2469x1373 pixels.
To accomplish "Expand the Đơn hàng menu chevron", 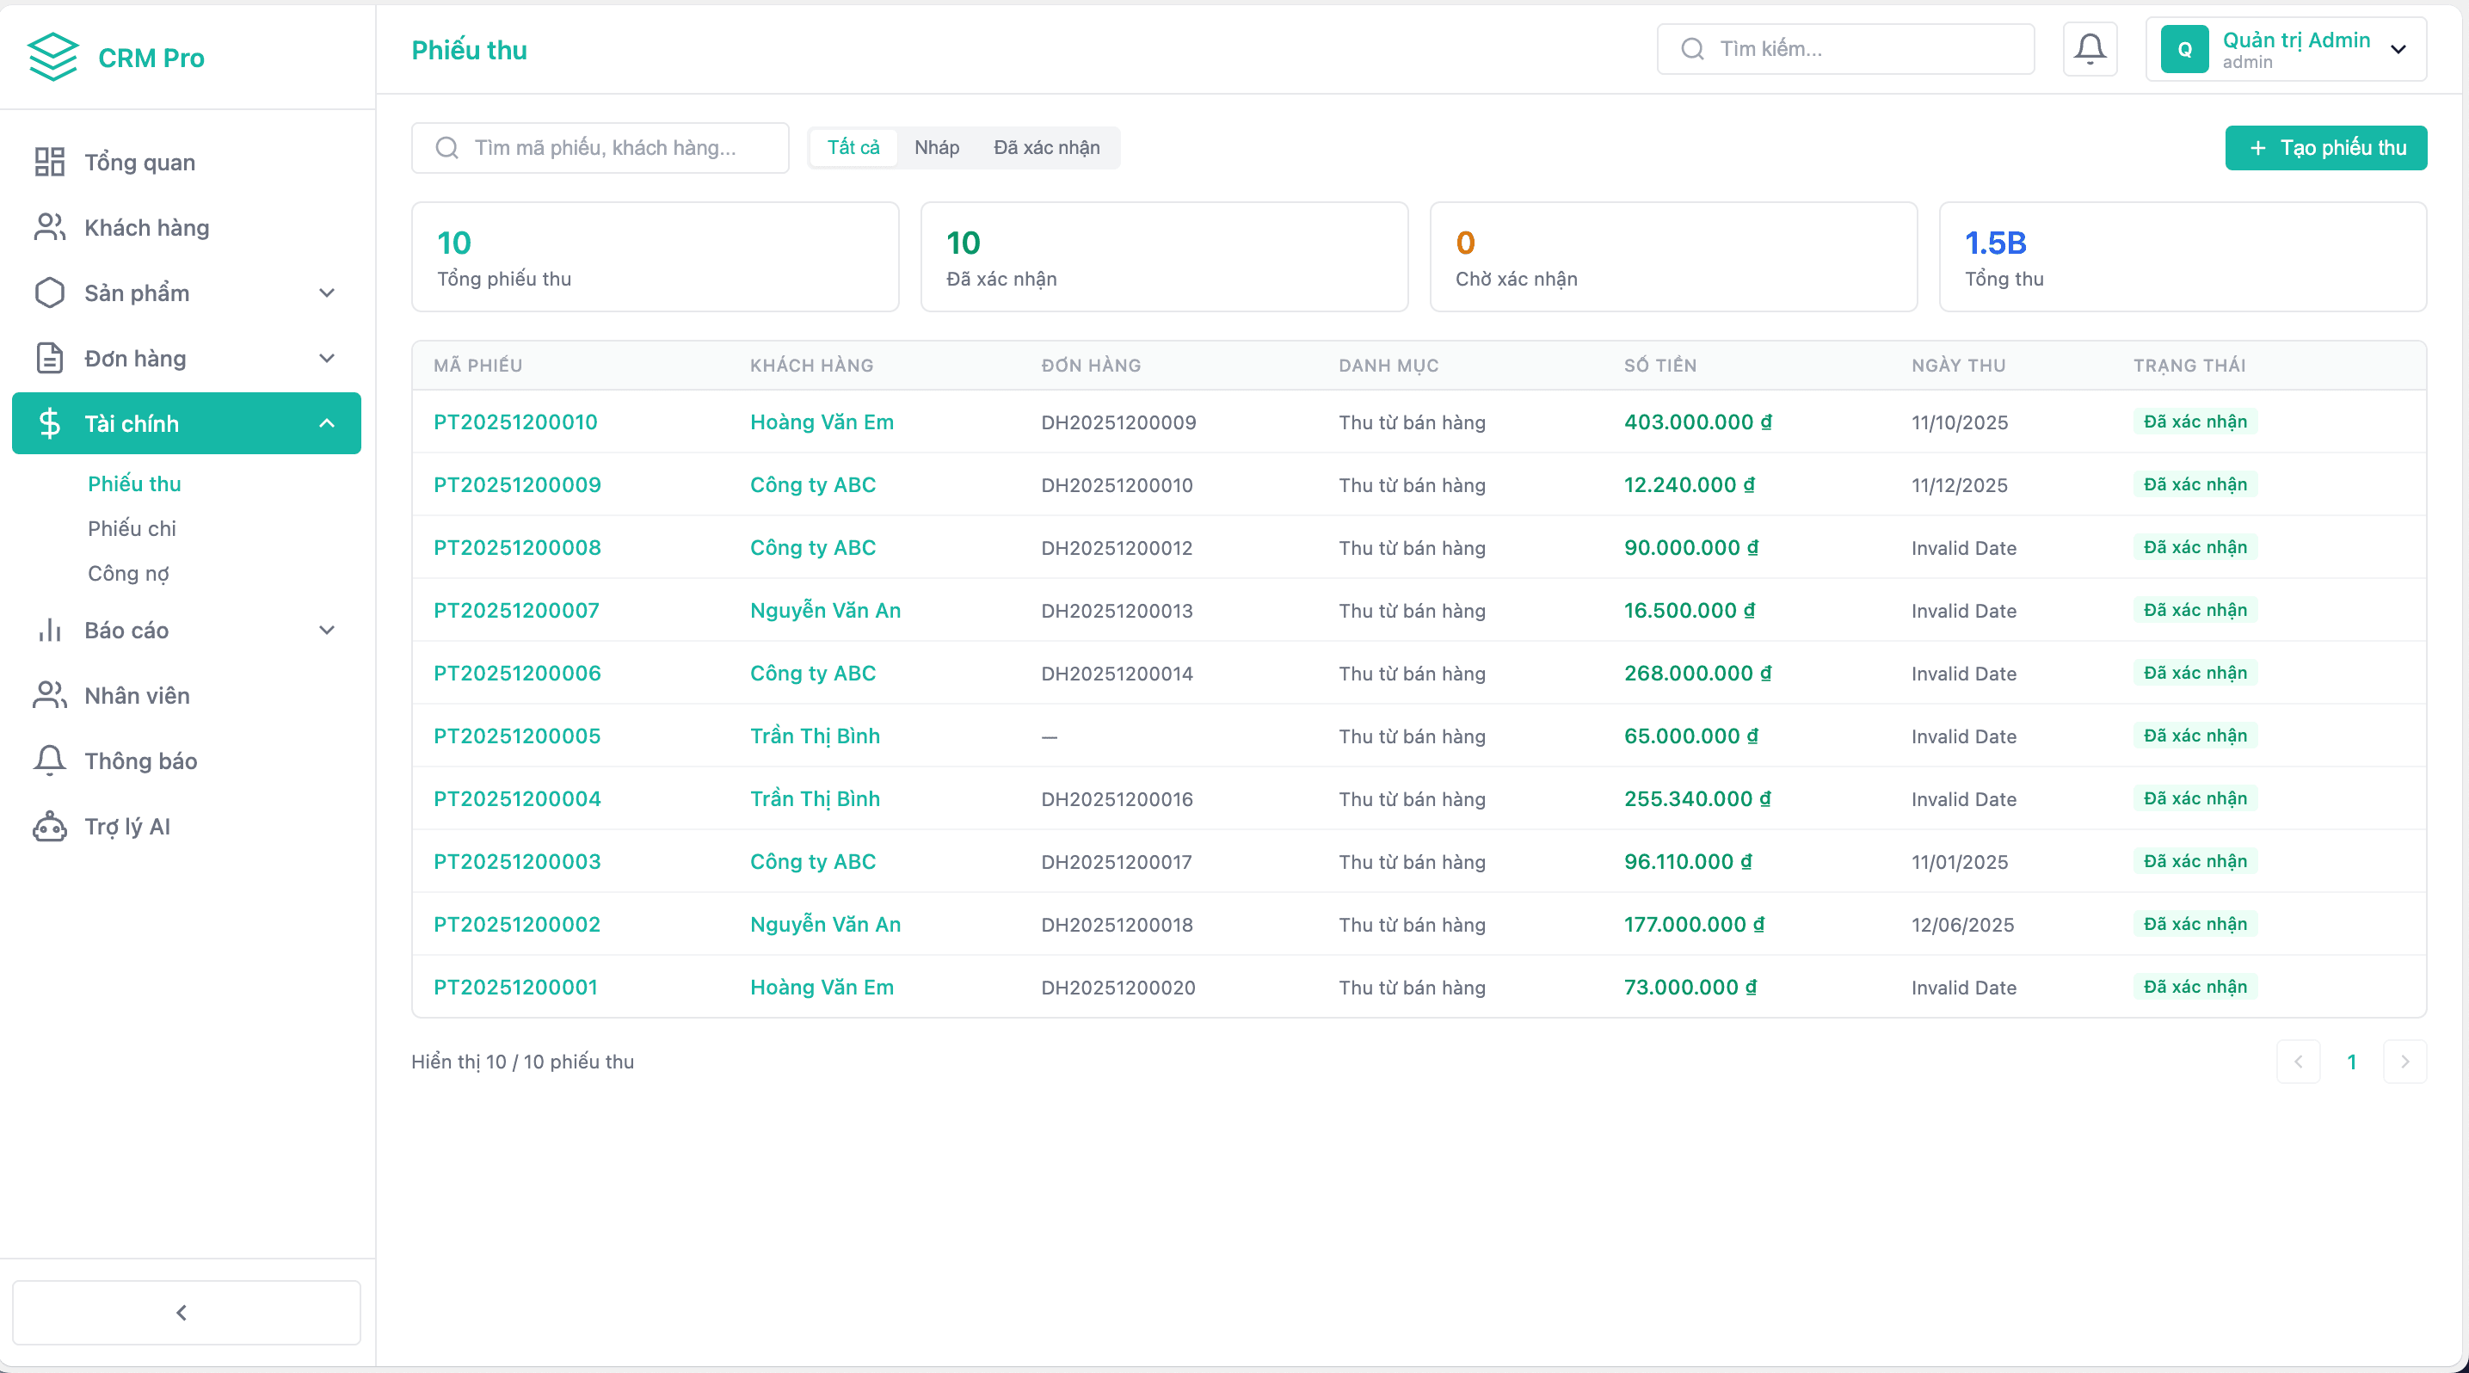I will pyautogui.click(x=326, y=359).
